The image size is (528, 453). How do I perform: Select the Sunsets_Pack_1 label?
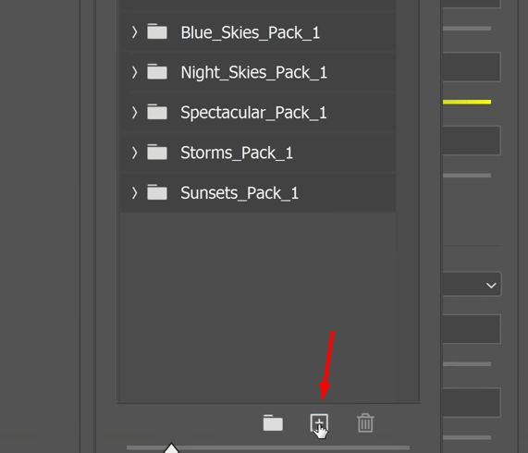click(239, 193)
